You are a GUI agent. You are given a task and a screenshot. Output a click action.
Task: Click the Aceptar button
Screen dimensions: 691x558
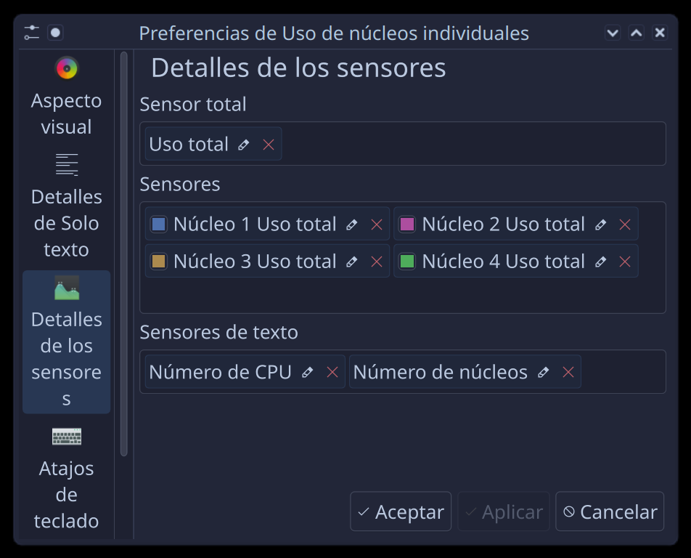tap(401, 511)
